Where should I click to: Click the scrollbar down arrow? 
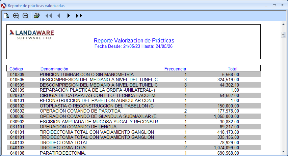(283, 152)
